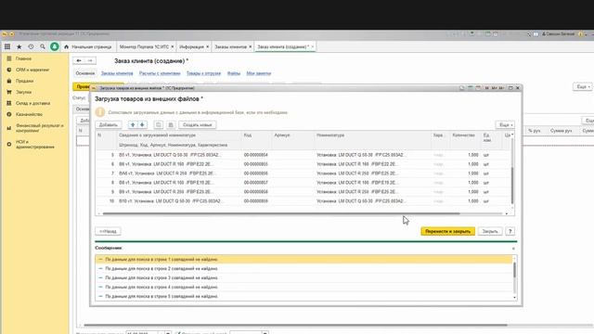Screen dimensions: 594x334
Task: Open the sections menu grid icon
Action: tap(7, 46)
